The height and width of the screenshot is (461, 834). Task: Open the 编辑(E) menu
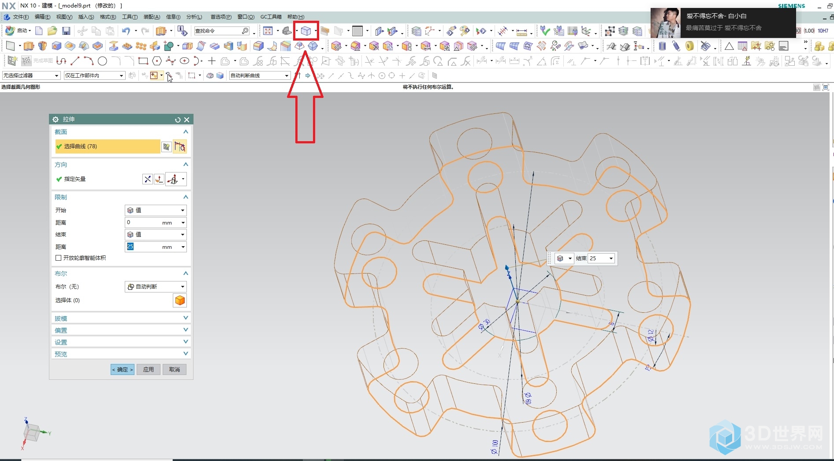tap(42, 17)
